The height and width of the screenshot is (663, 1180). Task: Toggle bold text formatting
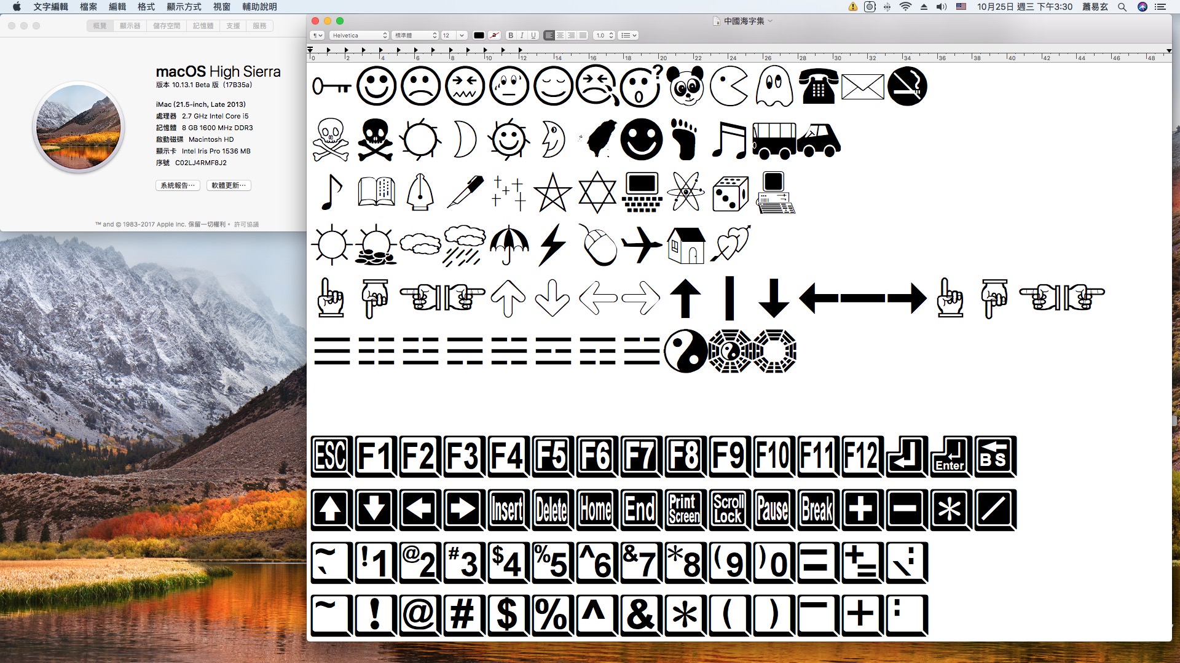[x=510, y=36]
